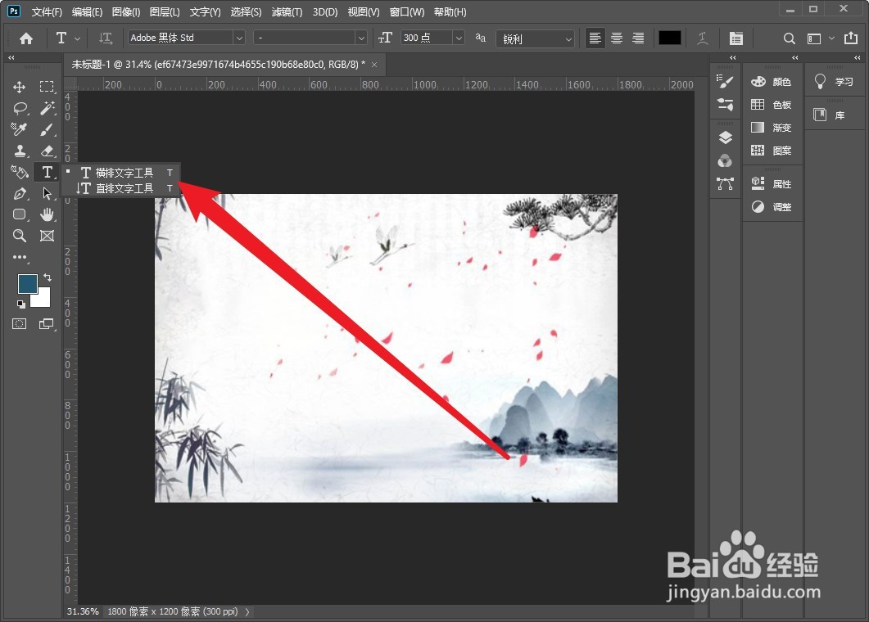869x622 pixels.
Task: Reset default foreground and background colors
Action: click(21, 304)
